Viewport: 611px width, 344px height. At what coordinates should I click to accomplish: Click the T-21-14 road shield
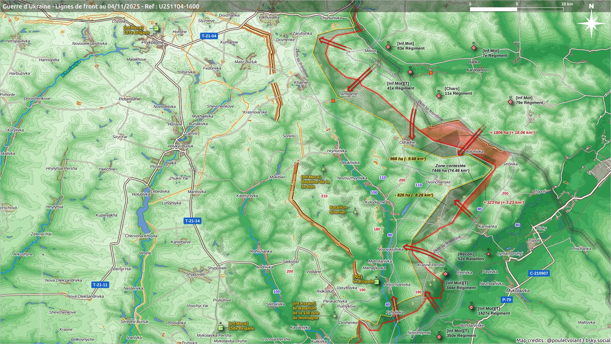point(193,221)
